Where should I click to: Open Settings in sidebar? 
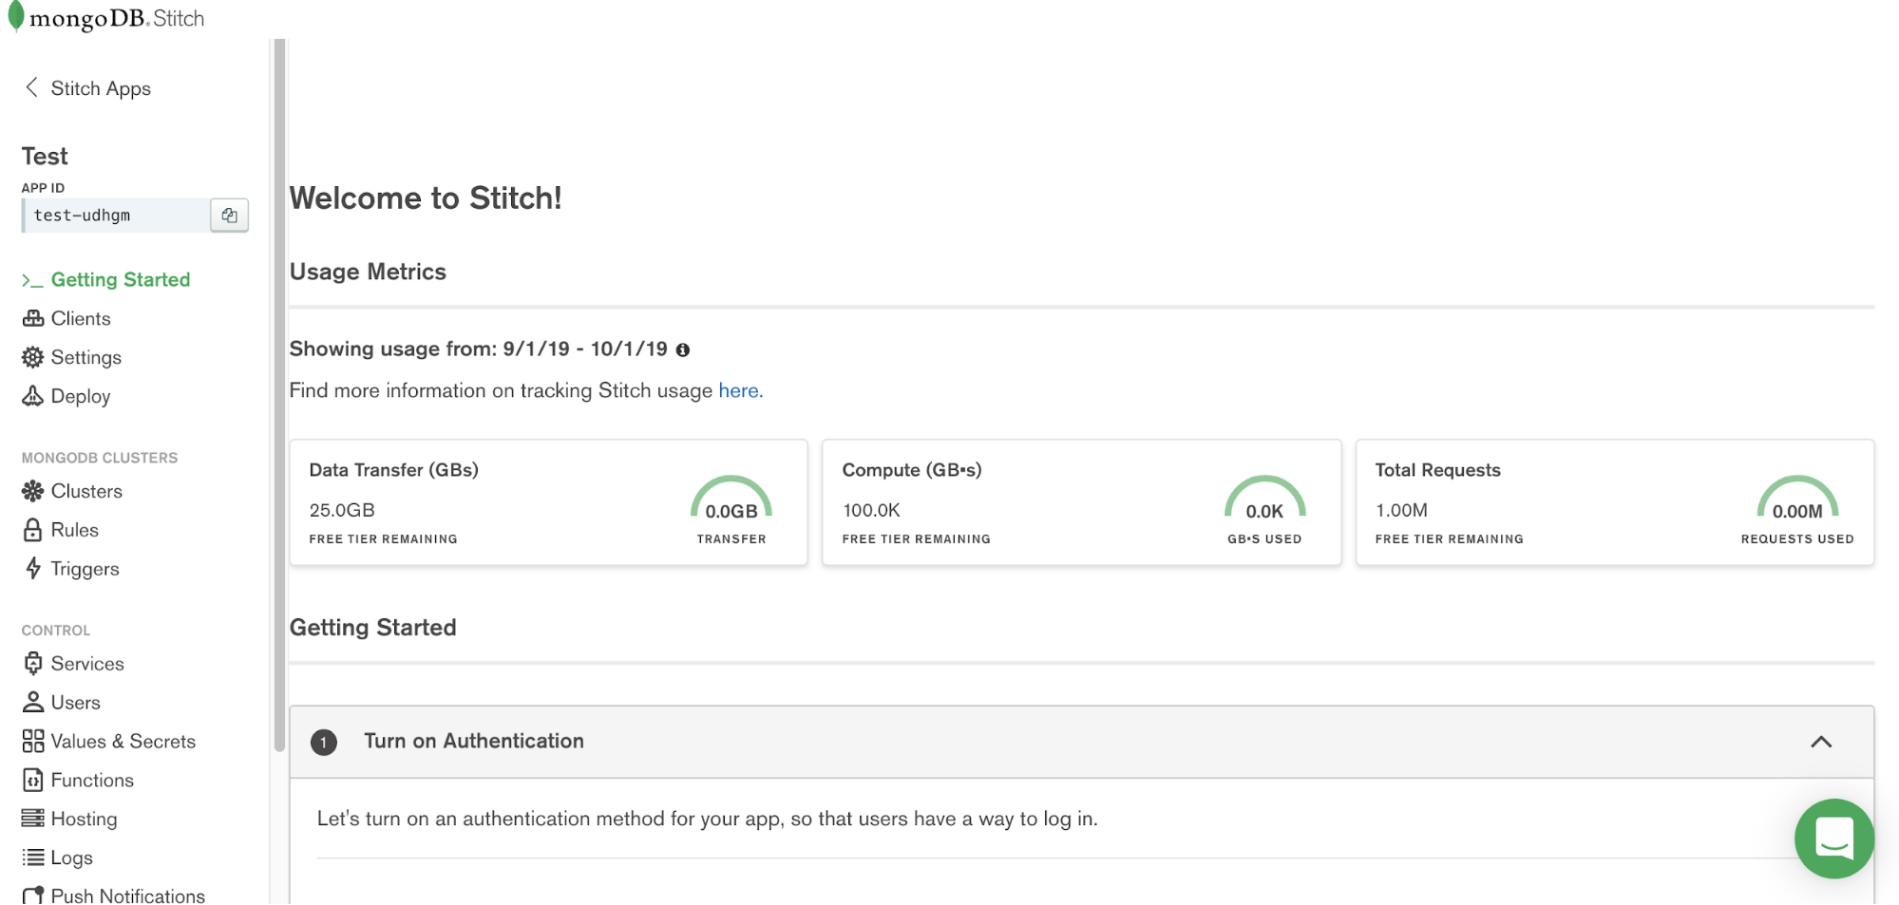click(86, 357)
